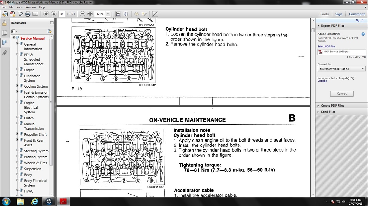Collapse the Export PDF Files section
The height and width of the screenshot is (206, 368).
pos(318,26)
